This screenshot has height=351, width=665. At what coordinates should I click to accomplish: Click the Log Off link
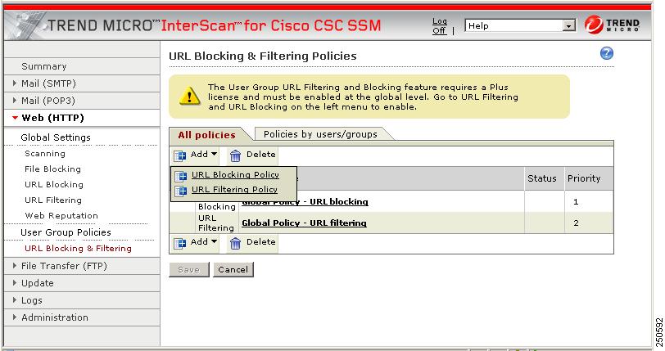(439, 26)
